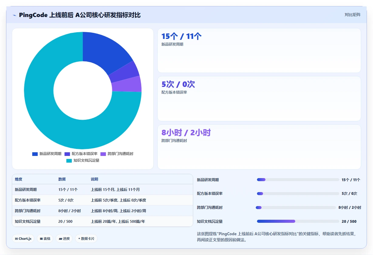Viewport: 373px width, 255px height.
Task: Click the PingCode 上线前后 main title
Action: click(80, 15)
